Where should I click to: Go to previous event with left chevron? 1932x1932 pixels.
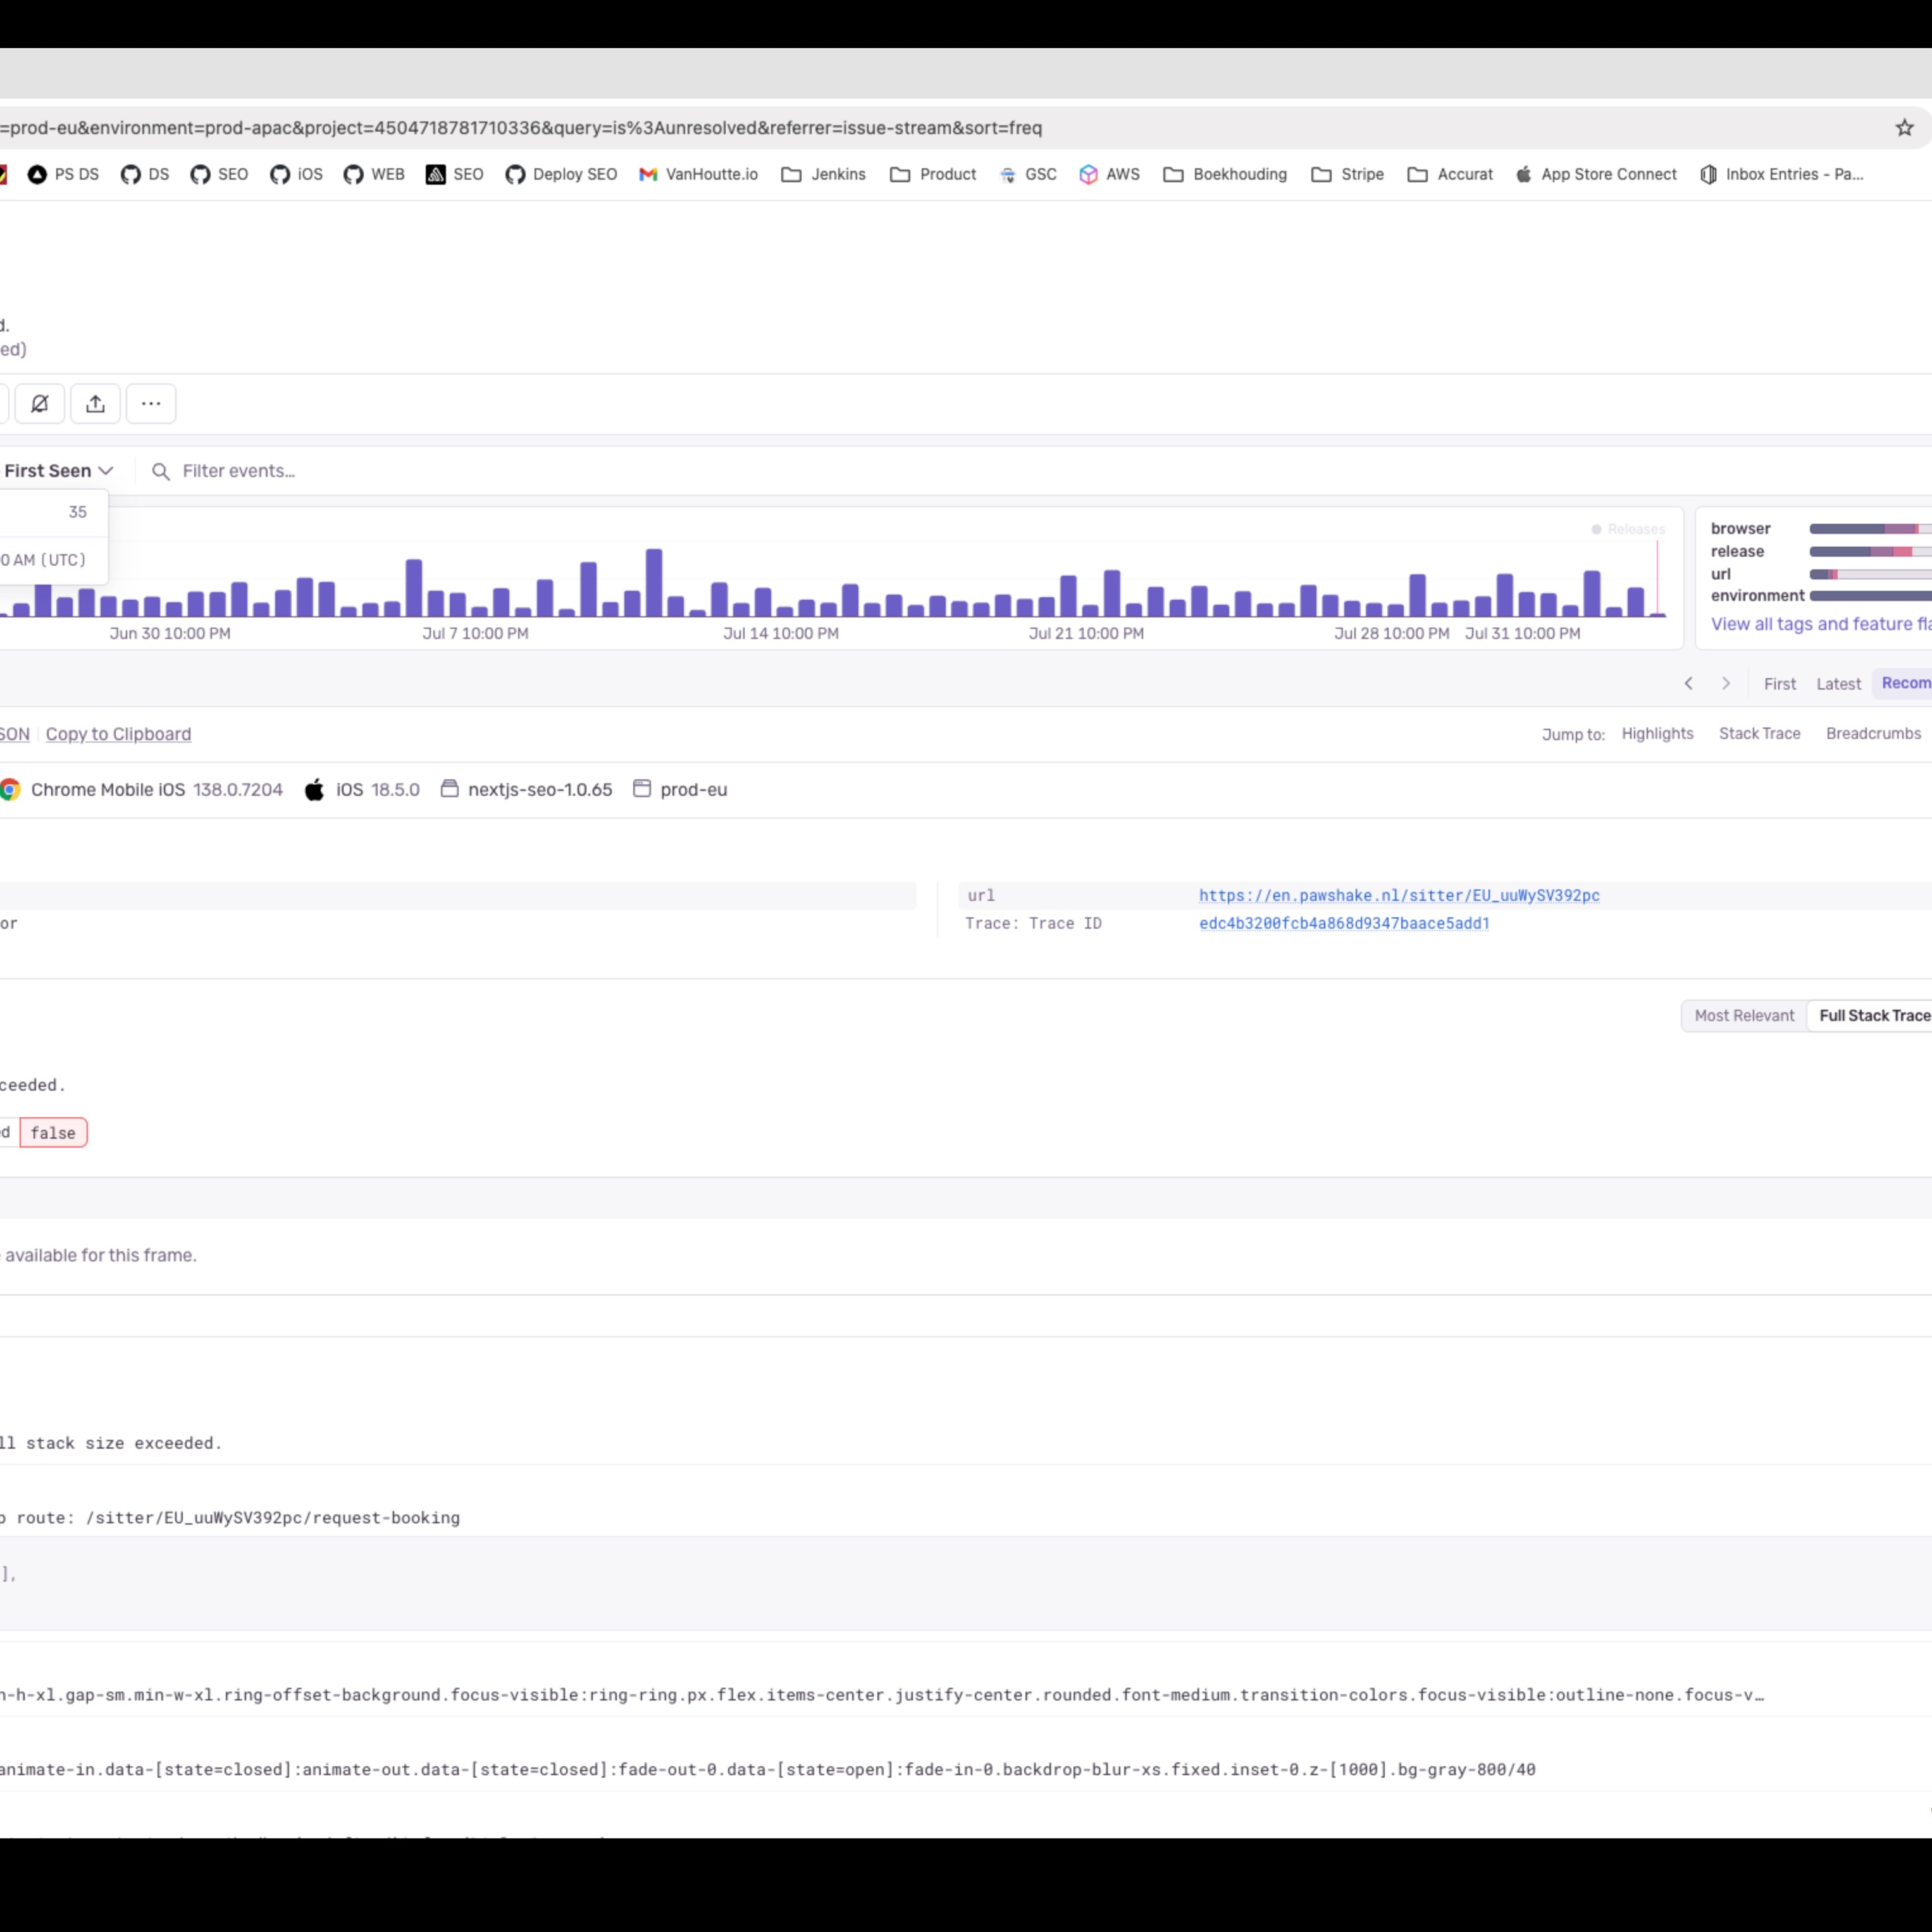[1688, 683]
